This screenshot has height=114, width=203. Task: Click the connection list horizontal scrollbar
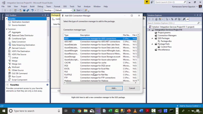[95, 83]
